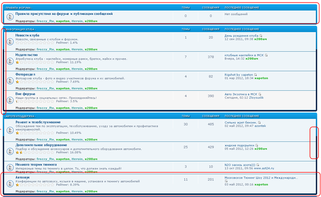Open last post Авто Экзотика в МСК

241,94
